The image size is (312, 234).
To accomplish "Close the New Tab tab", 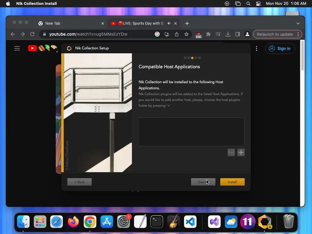I will point(103,23).
